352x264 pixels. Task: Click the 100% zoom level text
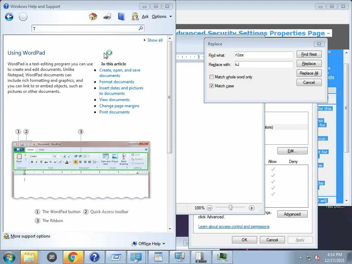coord(199,208)
